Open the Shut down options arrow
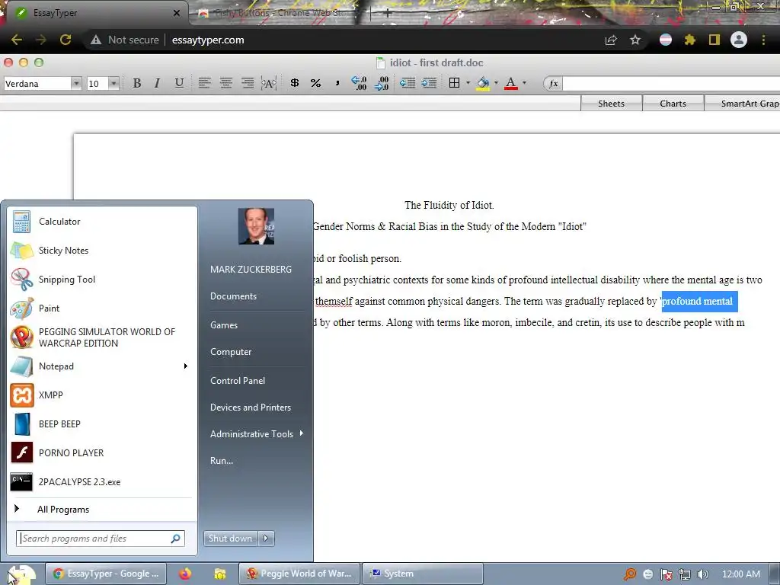Screen dimensions: 780x585 click(266, 539)
